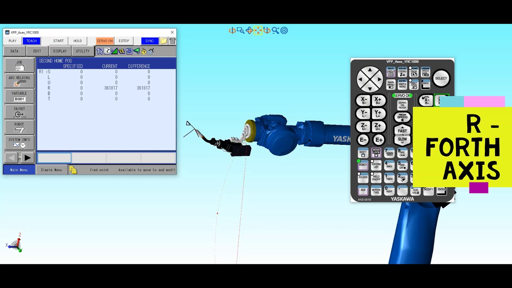The width and height of the screenshot is (512, 288).
Task: Click the yellow pages icon beside Simple Menu
Action: pos(73,170)
